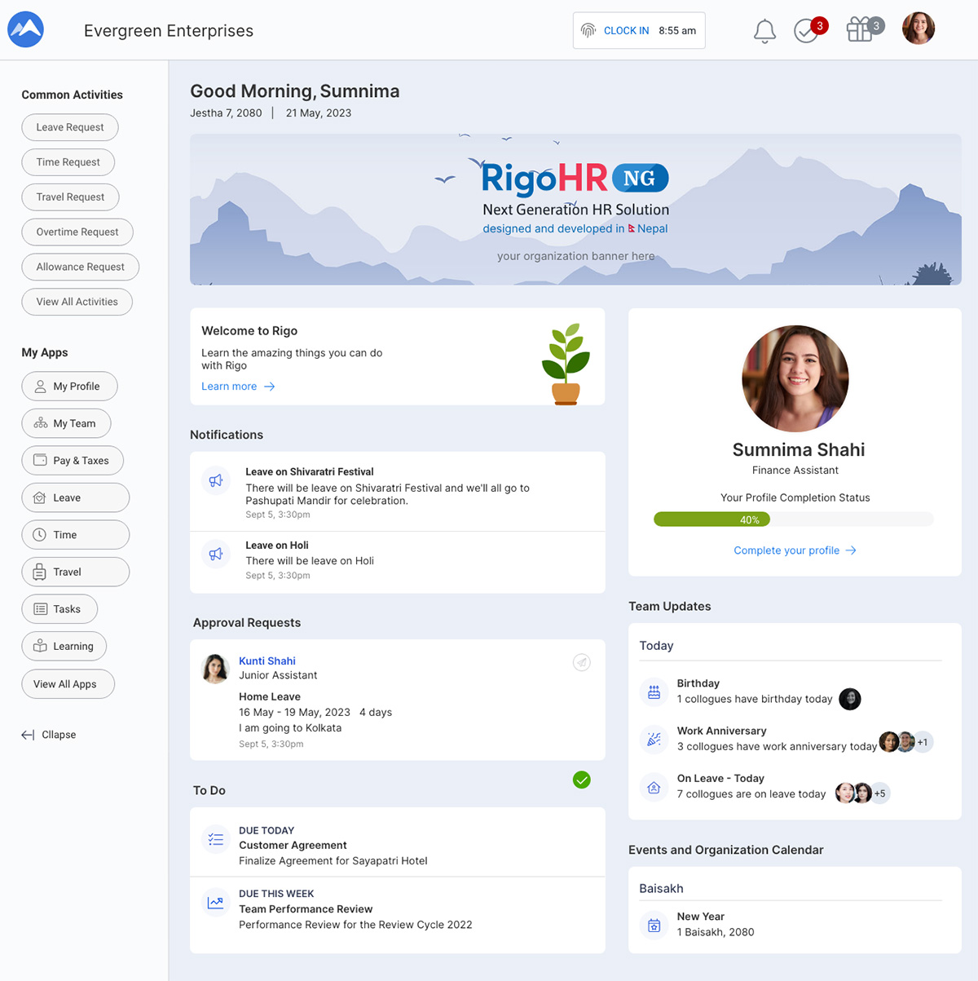Screen dimensions: 978x981
Task: Expand the +5 colleagues on leave avatars
Action: click(879, 793)
